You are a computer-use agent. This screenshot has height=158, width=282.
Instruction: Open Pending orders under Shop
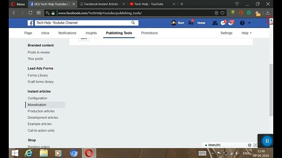coord(39,147)
